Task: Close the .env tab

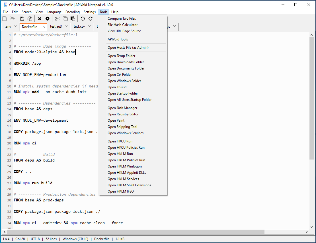Action: 16,26
